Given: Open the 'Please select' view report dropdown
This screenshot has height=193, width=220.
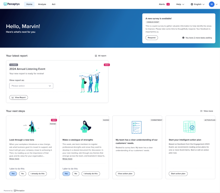Looking at the screenshot, I should coord(31,86).
